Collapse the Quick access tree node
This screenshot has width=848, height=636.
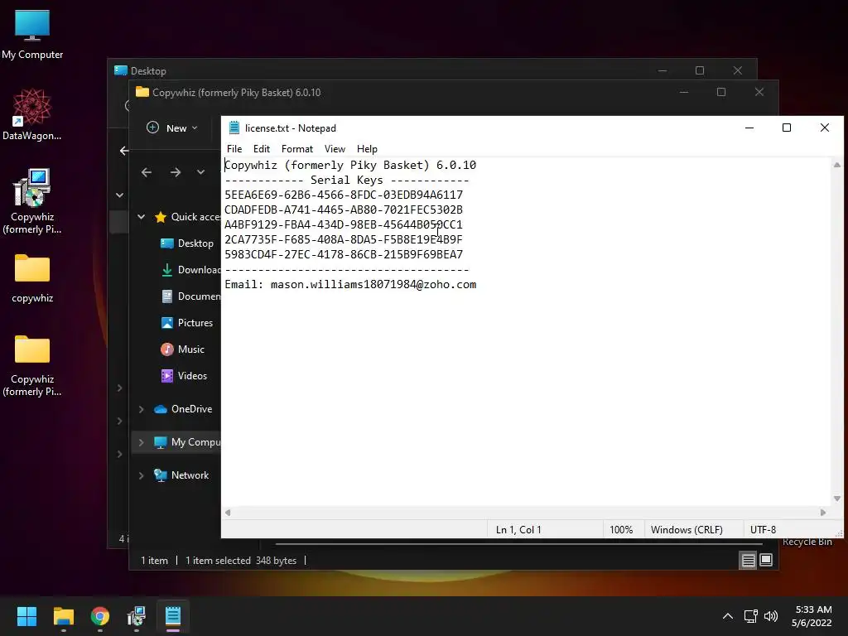(x=141, y=217)
